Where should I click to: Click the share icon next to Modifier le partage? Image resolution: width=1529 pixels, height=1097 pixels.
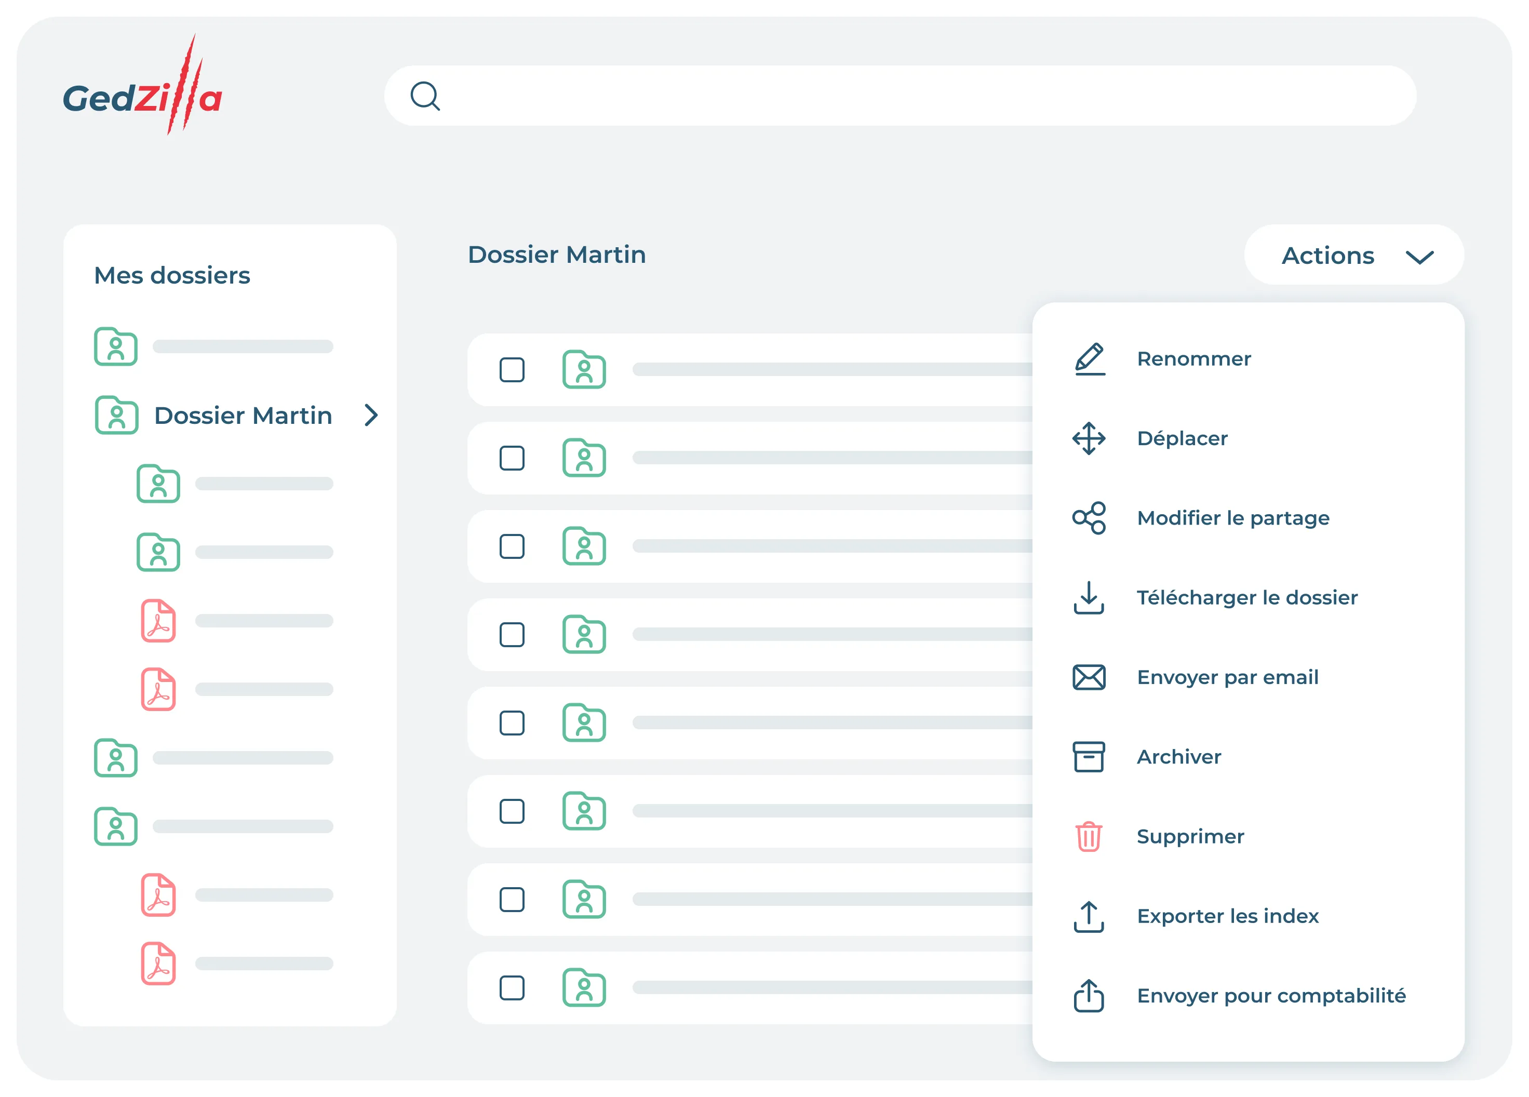pos(1089,518)
